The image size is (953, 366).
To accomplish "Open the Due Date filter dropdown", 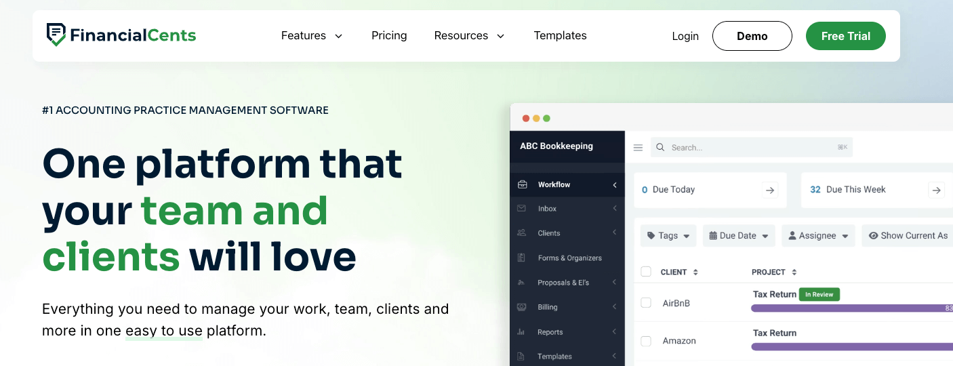I will pyautogui.click(x=738, y=236).
